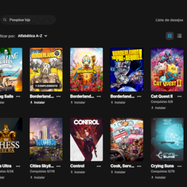187x187 pixels.
Task: Open three-dot menu for Blazing Sails
Action: pyautogui.click(x=18, y=96)
